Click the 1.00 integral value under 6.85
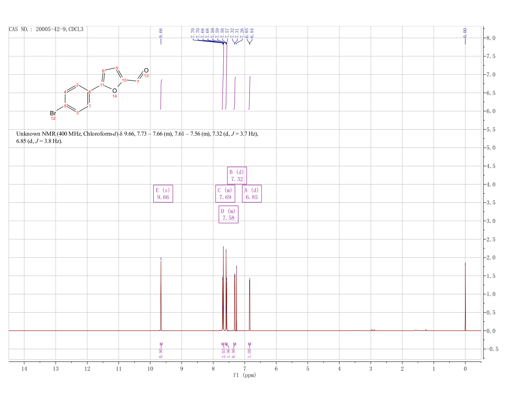Viewport: 524px width, 405px height. tap(249, 353)
